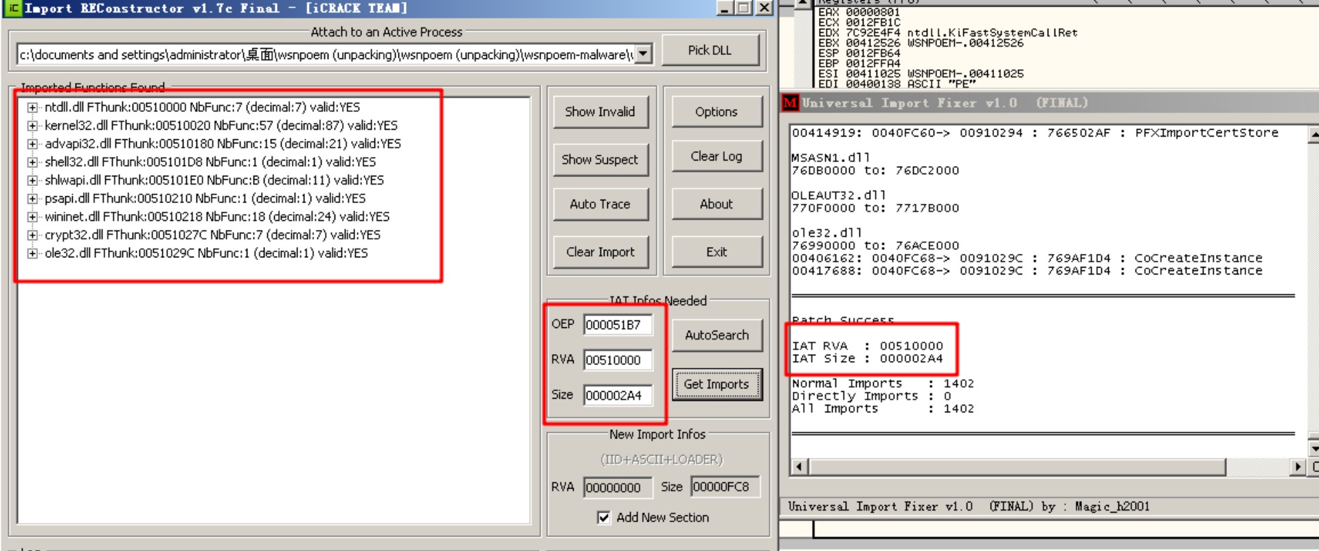
Task: Select the wininet.dll FThunk:00510218 row
Action: (x=216, y=217)
